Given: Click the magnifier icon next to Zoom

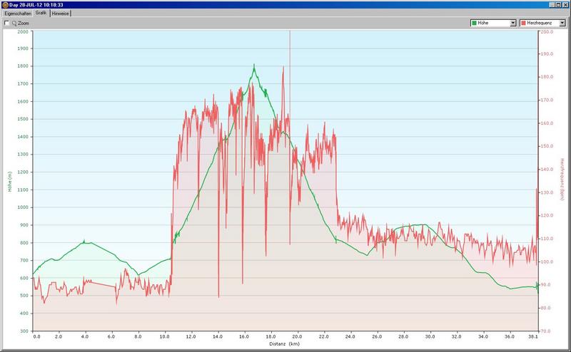Looking at the screenshot, I should pyautogui.click(x=14, y=24).
